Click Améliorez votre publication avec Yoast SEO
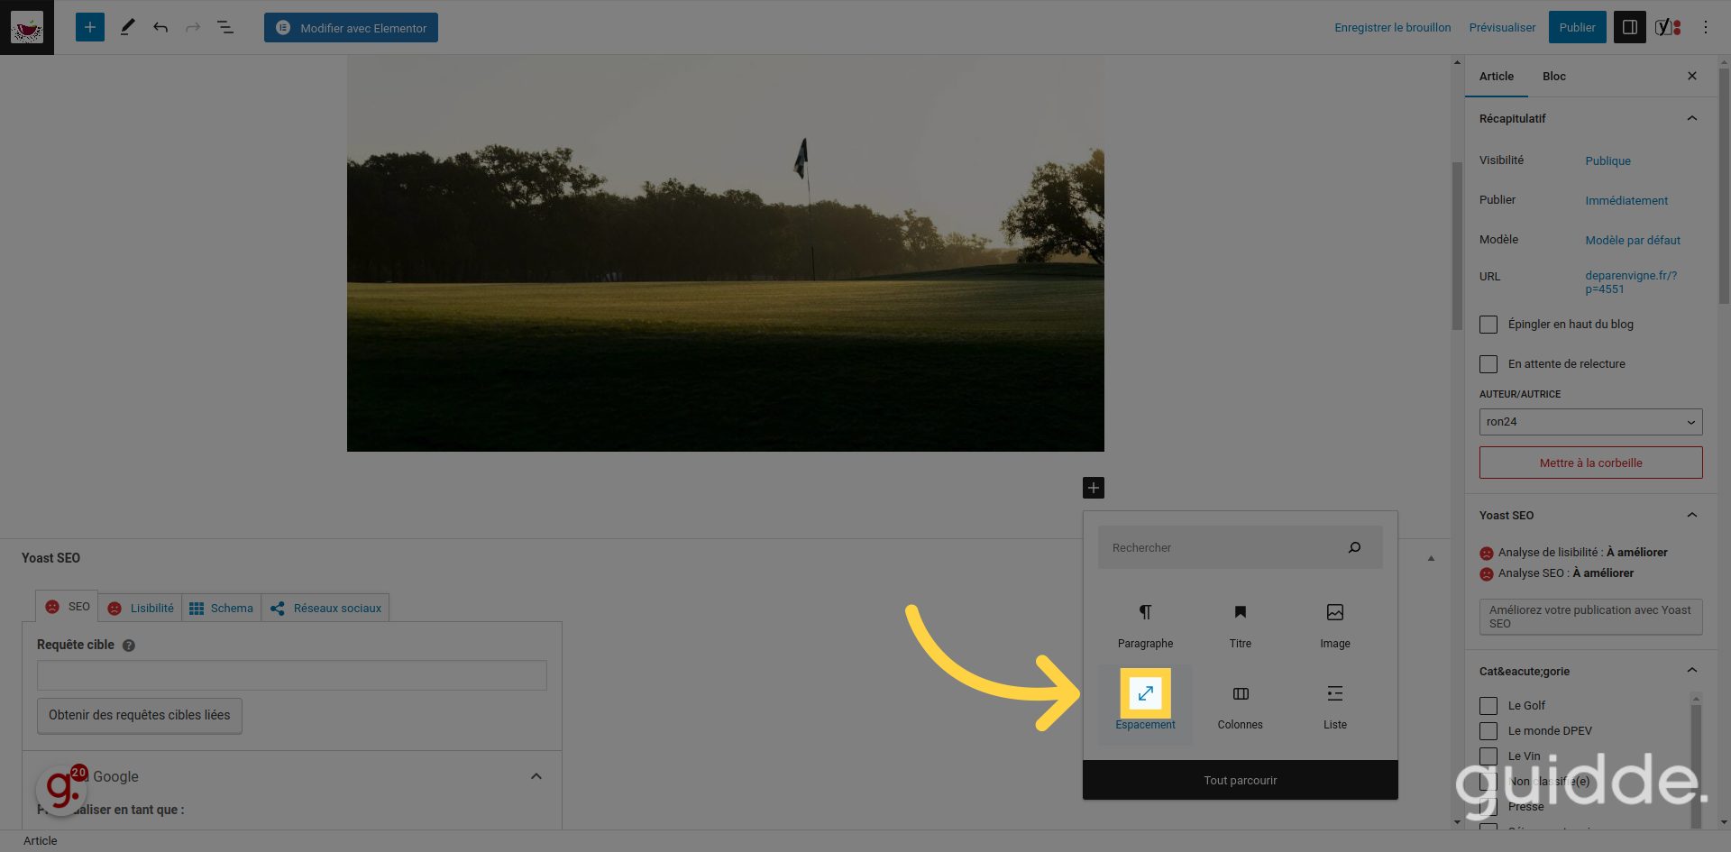 [x=1590, y=617]
